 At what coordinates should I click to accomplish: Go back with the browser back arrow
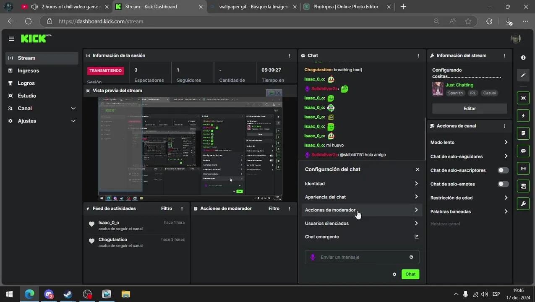pos(11,21)
